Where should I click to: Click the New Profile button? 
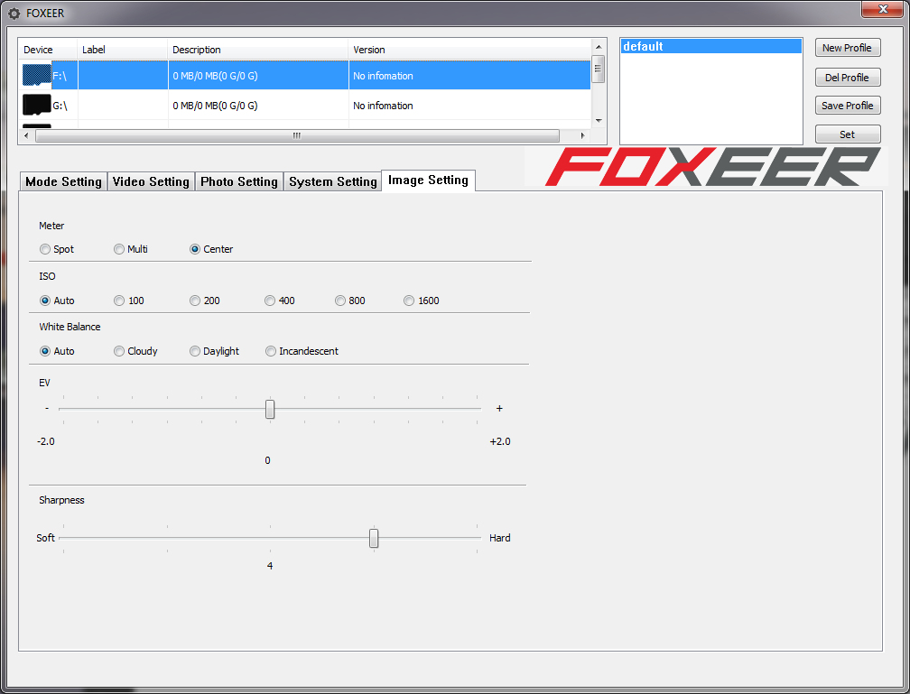tap(847, 48)
